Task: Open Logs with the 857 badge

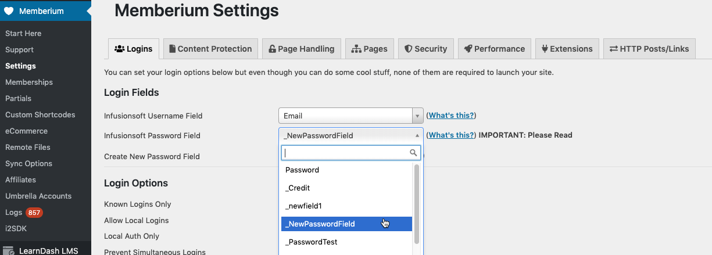Action: click(23, 213)
